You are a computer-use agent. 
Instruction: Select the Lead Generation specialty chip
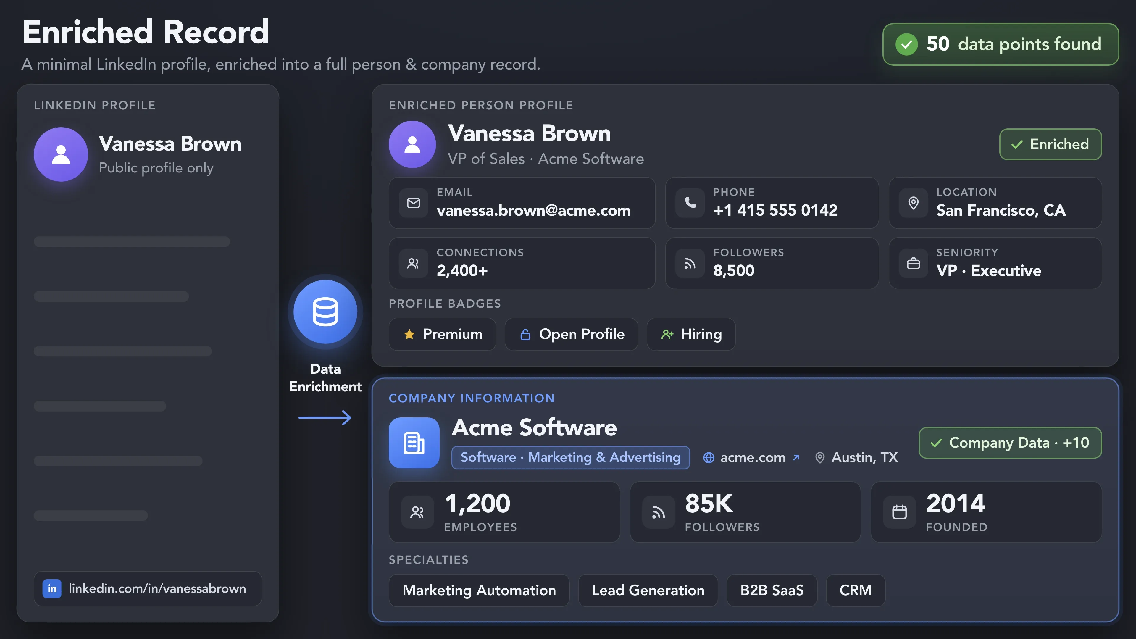tap(648, 590)
